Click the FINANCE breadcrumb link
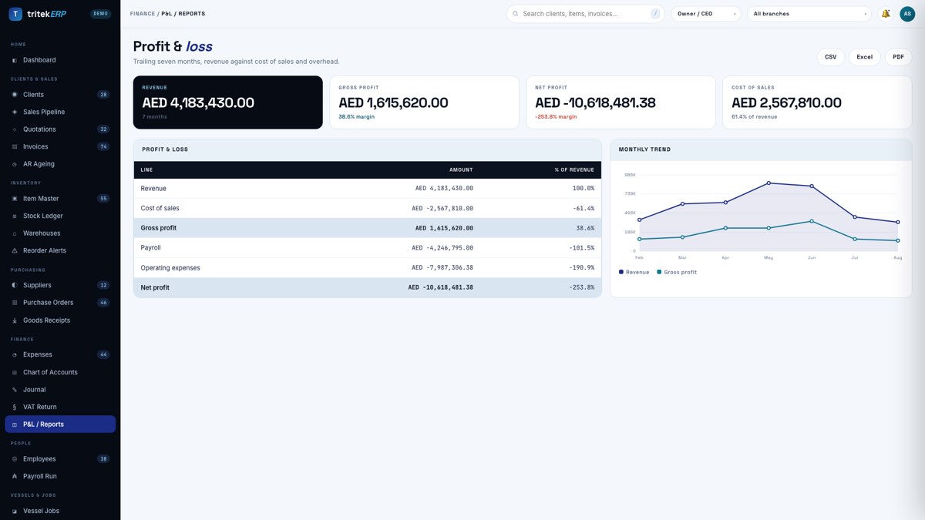Image resolution: width=925 pixels, height=520 pixels. pyautogui.click(x=143, y=14)
